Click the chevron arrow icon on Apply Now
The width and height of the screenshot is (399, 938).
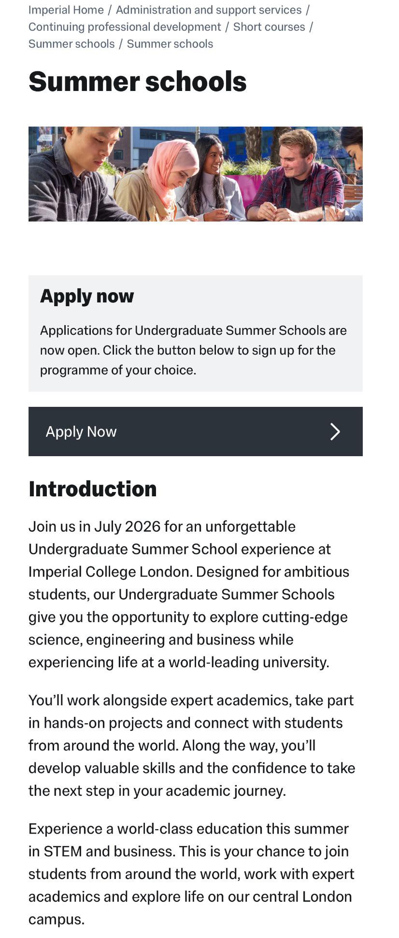(x=335, y=432)
